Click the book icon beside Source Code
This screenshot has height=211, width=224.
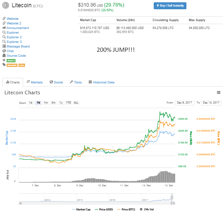tap(4, 55)
